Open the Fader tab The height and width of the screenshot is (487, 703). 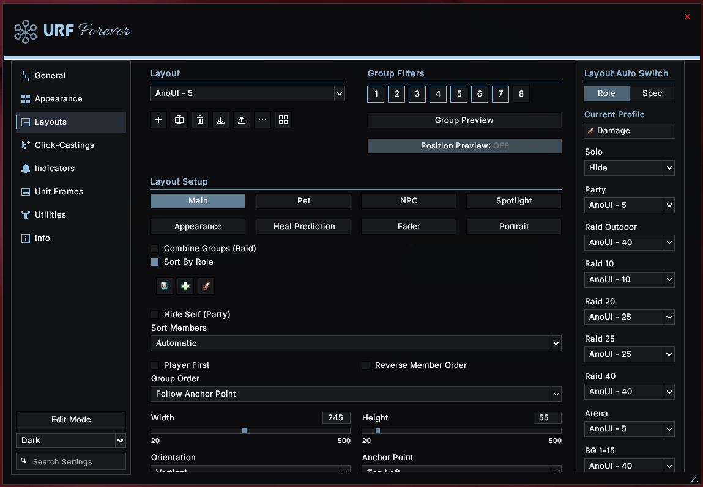click(409, 227)
